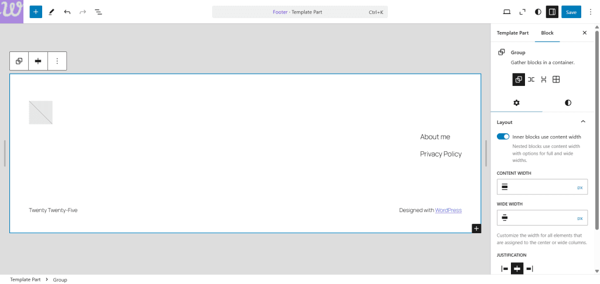Switch to block Styles tab in sidebar
This screenshot has height=284, width=600.
point(568,103)
